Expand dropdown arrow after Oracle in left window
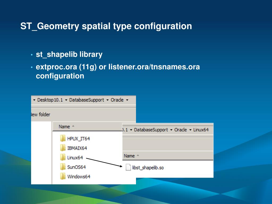The image size is (272, 204). pyautogui.click(x=127, y=100)
